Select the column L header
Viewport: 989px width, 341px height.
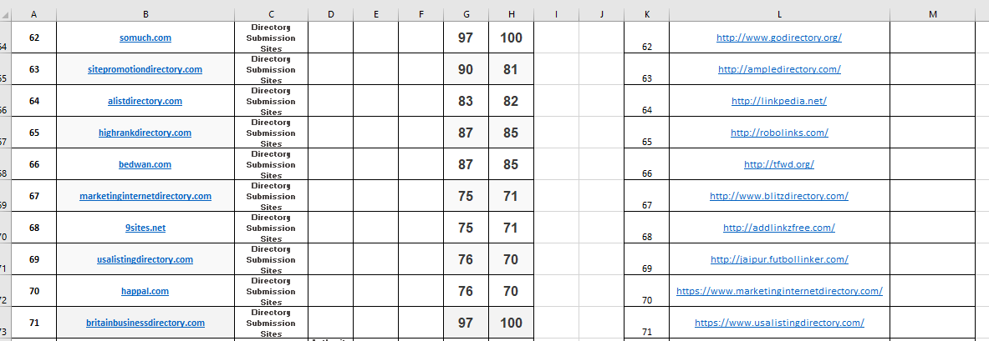(x=779, y=14)
